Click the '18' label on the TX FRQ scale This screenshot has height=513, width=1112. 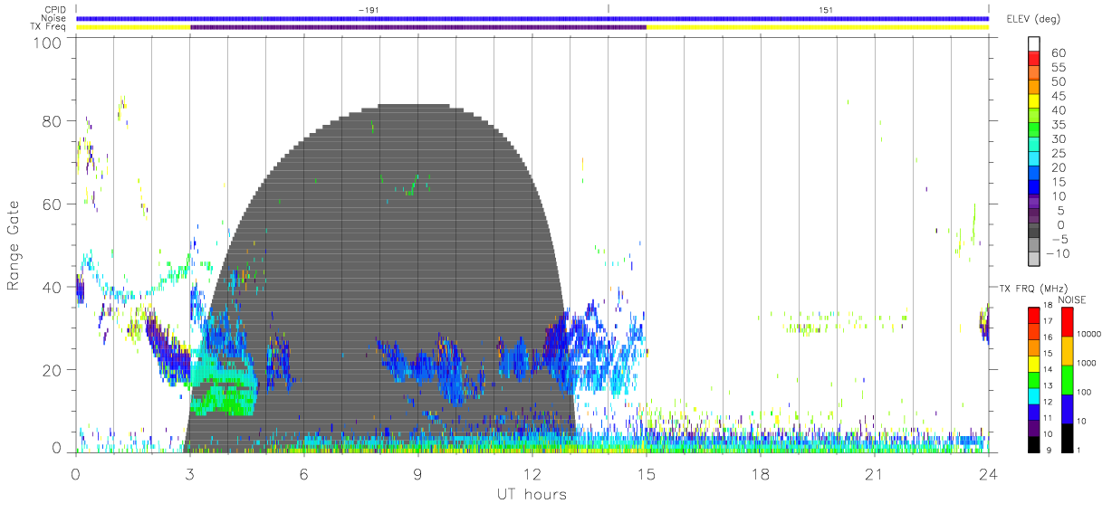pos(1046,307)
